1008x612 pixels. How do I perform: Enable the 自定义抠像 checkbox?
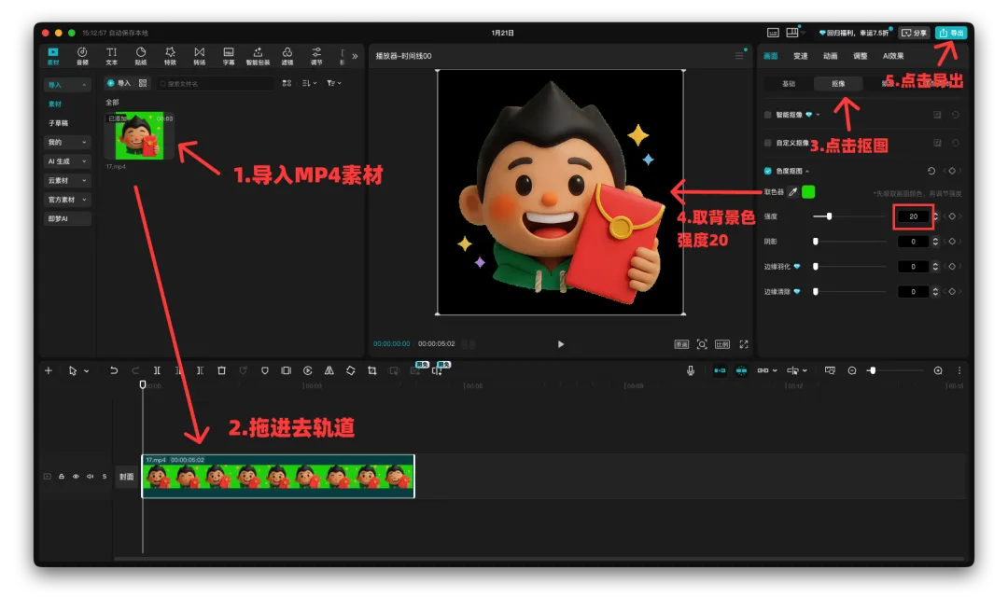coord(767,144)
